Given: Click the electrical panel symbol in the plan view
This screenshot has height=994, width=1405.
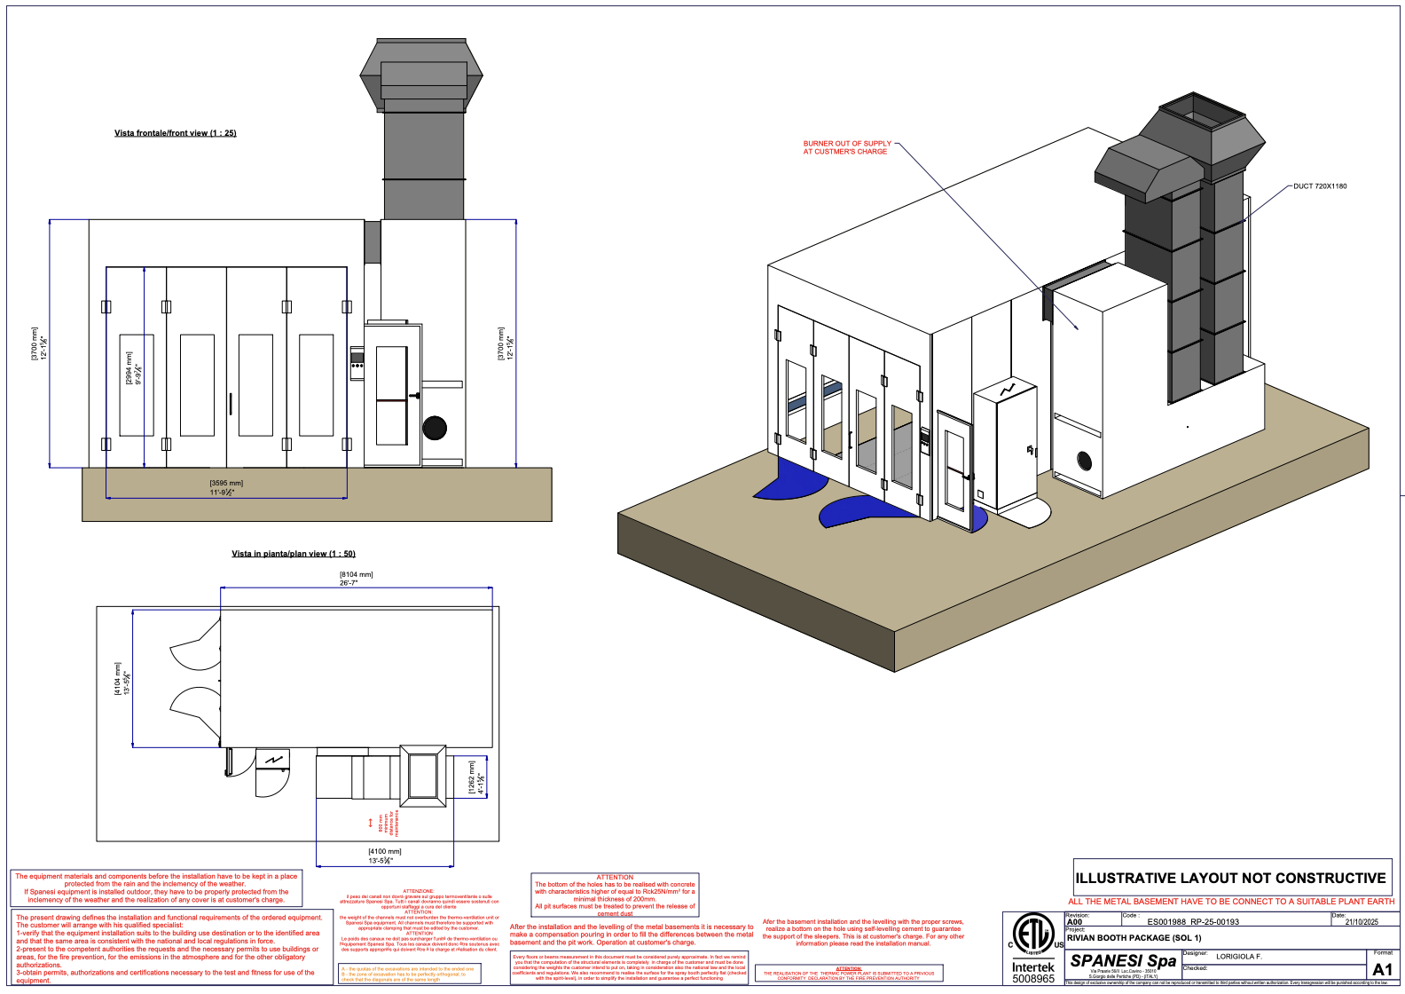Looking at the screenshot, I should coord(274,761).
